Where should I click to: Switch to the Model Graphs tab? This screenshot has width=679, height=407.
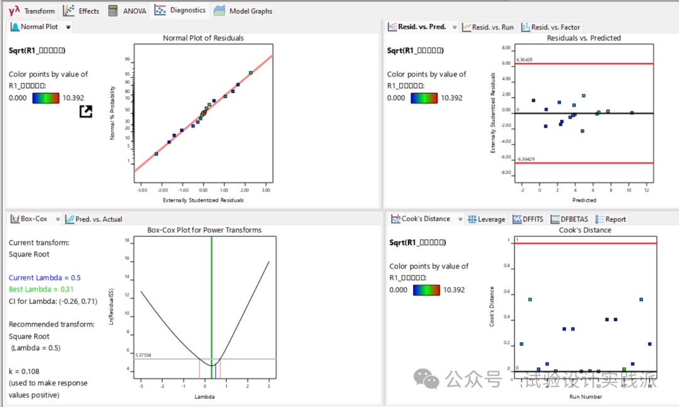tap(243, 11)
